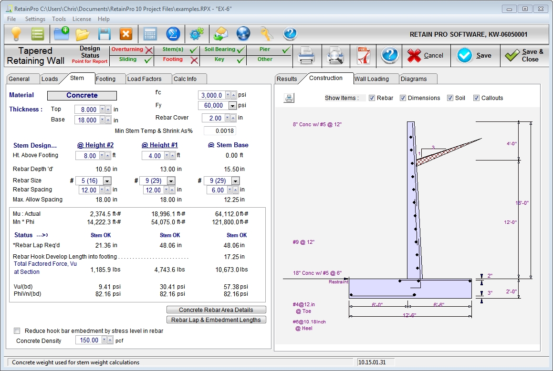Expand Rebar Size dropdown for Stem Base

[x=235, y=181]
